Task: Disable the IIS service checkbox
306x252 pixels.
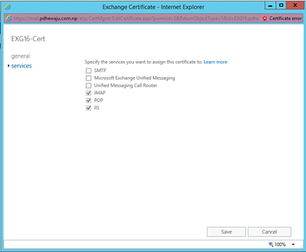Action: (x=88, y=108)
